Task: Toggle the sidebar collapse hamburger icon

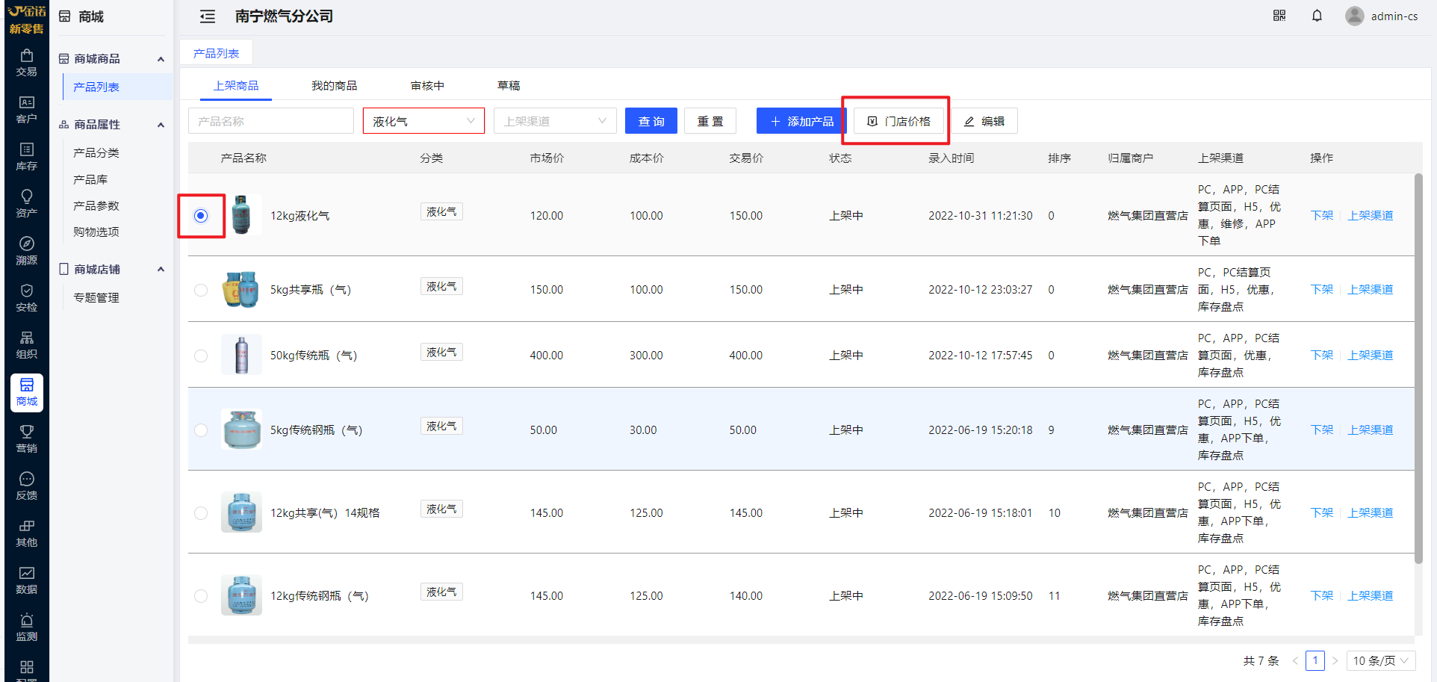Action: pyautogui.click(x=208, y=16)
